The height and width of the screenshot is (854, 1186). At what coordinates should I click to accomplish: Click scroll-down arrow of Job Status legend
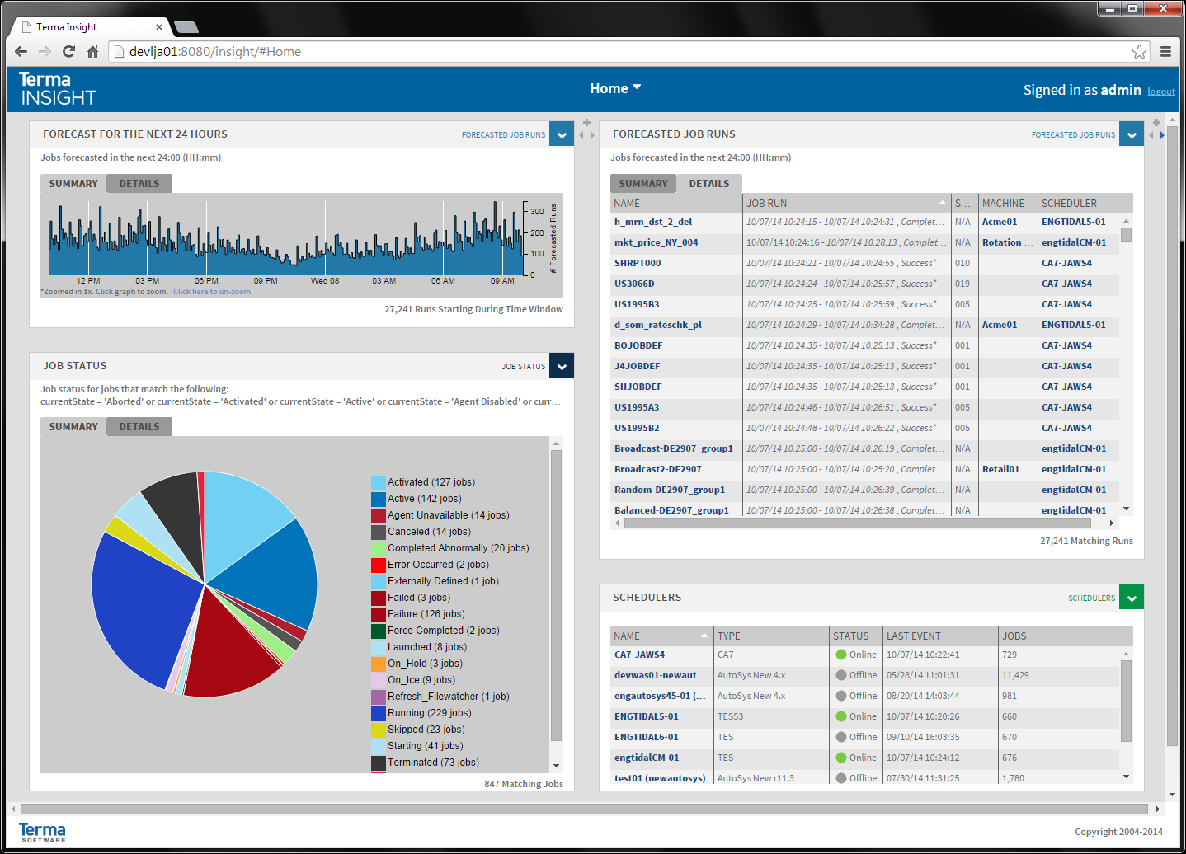(x=556, y=766)
